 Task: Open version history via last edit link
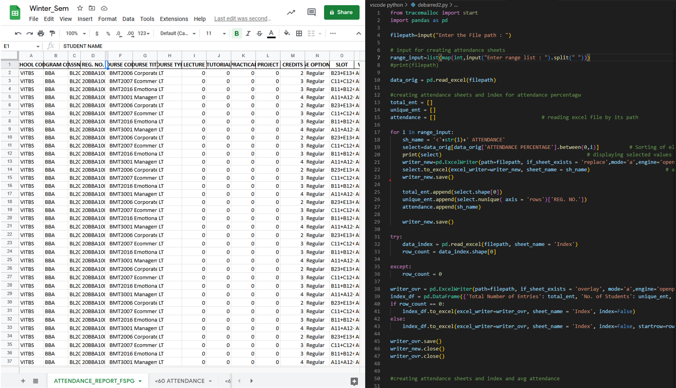click(x=242, y=18)
